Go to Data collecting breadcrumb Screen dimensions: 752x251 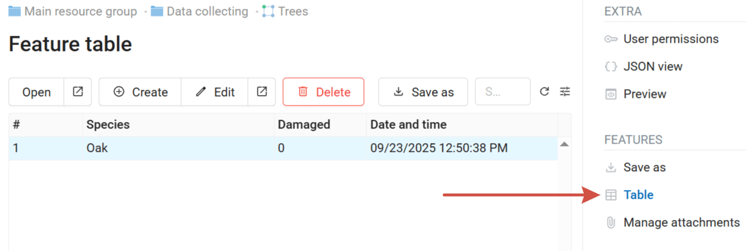coord(207,11)
